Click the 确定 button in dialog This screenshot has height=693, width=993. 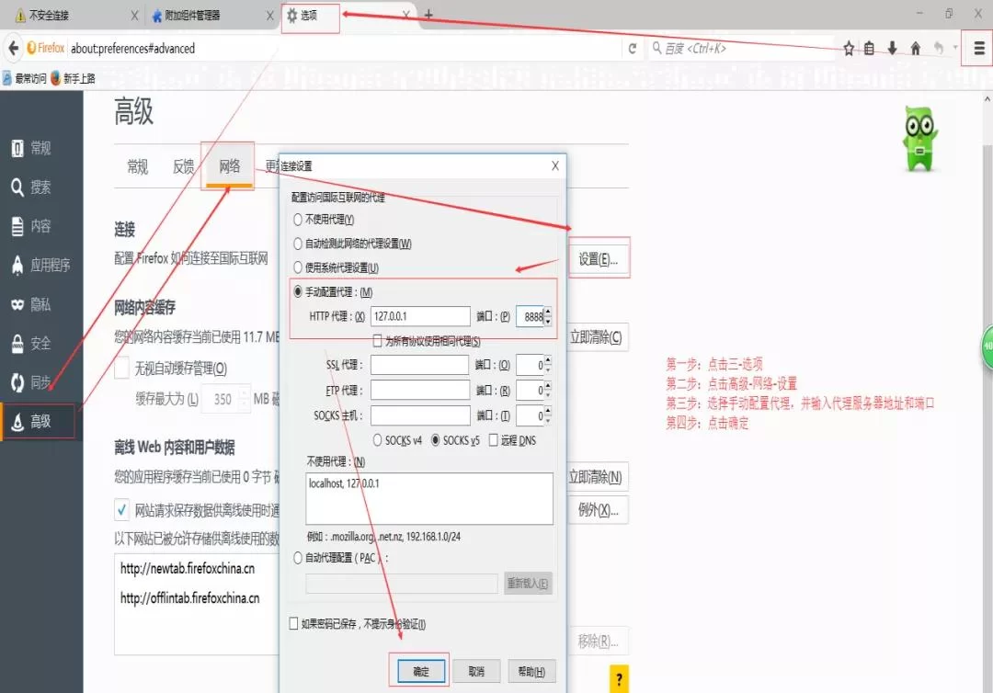pos(420,672)
